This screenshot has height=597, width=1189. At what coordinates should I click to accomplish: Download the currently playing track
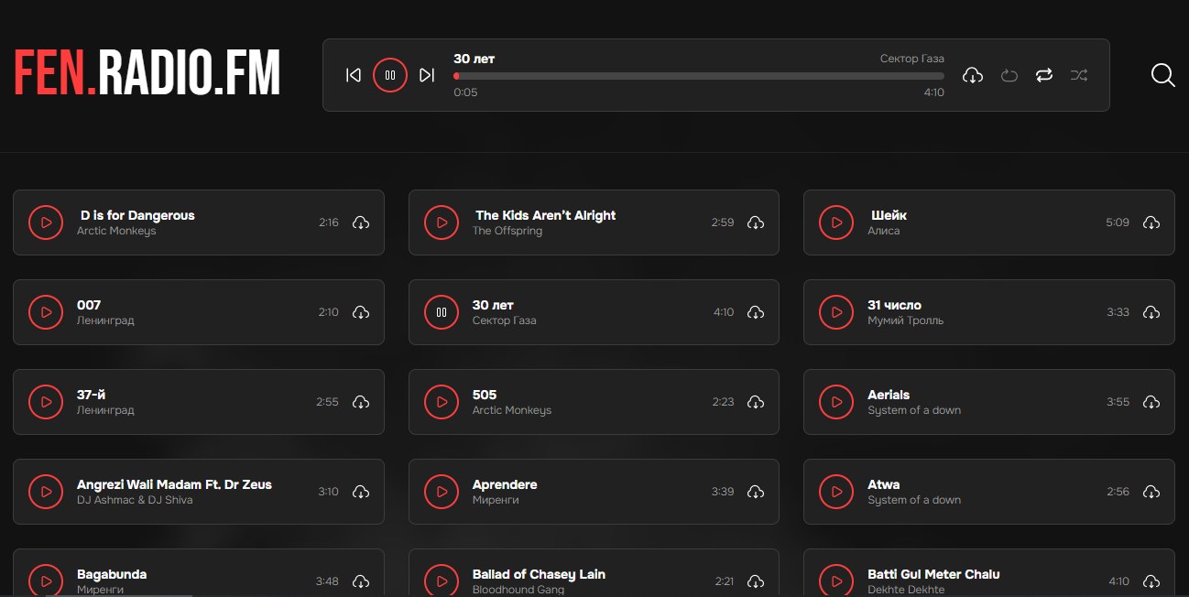(973, 75)
